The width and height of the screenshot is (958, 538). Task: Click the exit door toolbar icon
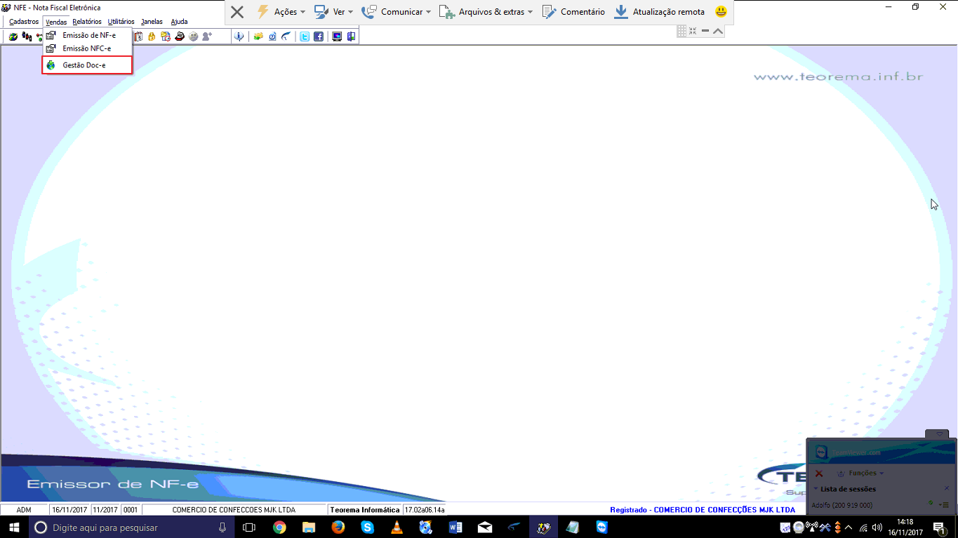tap(351, 36)
